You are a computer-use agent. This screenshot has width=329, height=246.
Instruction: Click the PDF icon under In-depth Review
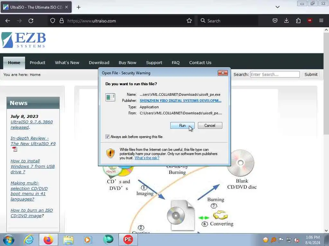15,149
